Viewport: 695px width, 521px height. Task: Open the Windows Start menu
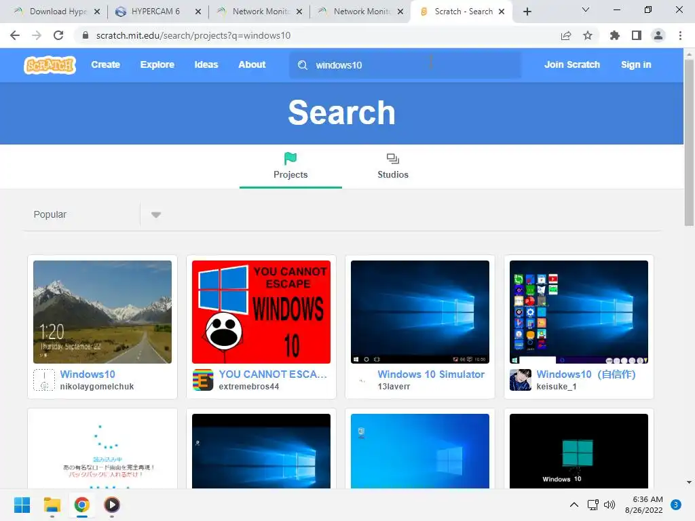[x=22, y=505]
